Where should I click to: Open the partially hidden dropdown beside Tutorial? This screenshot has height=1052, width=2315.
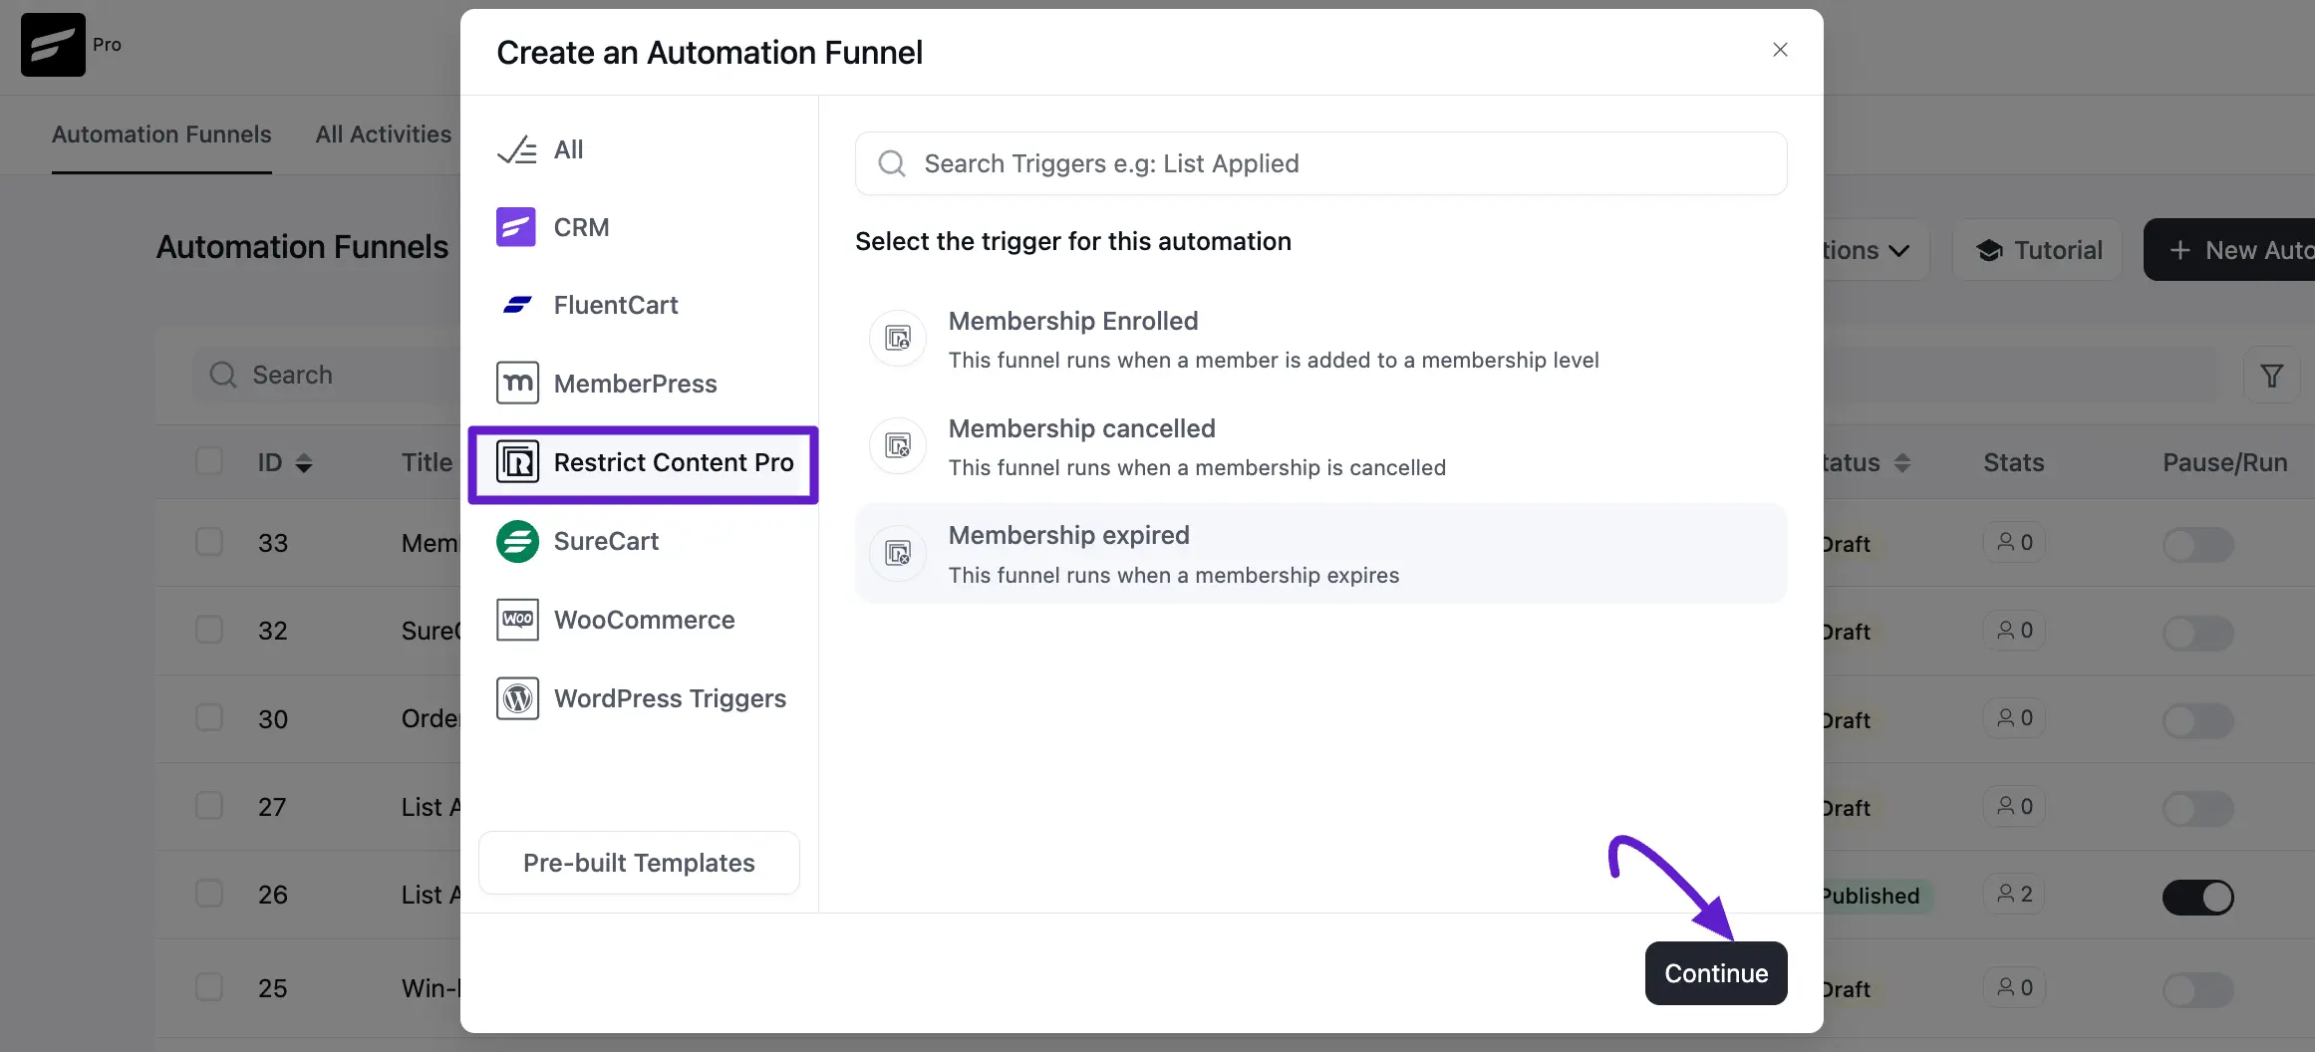1876,250
